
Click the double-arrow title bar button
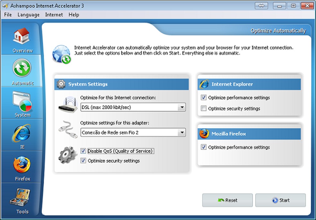pyautogui.click(x=261, y=6)
